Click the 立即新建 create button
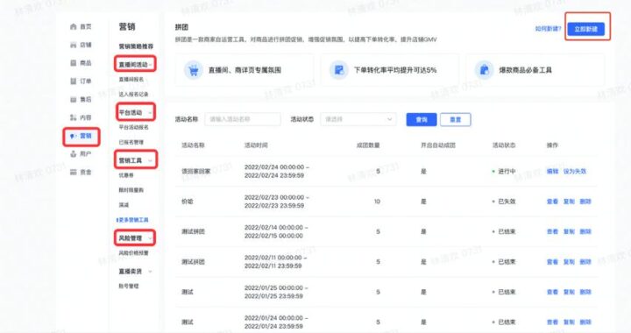Screen dimensions: 631x333 click(586, 29)
